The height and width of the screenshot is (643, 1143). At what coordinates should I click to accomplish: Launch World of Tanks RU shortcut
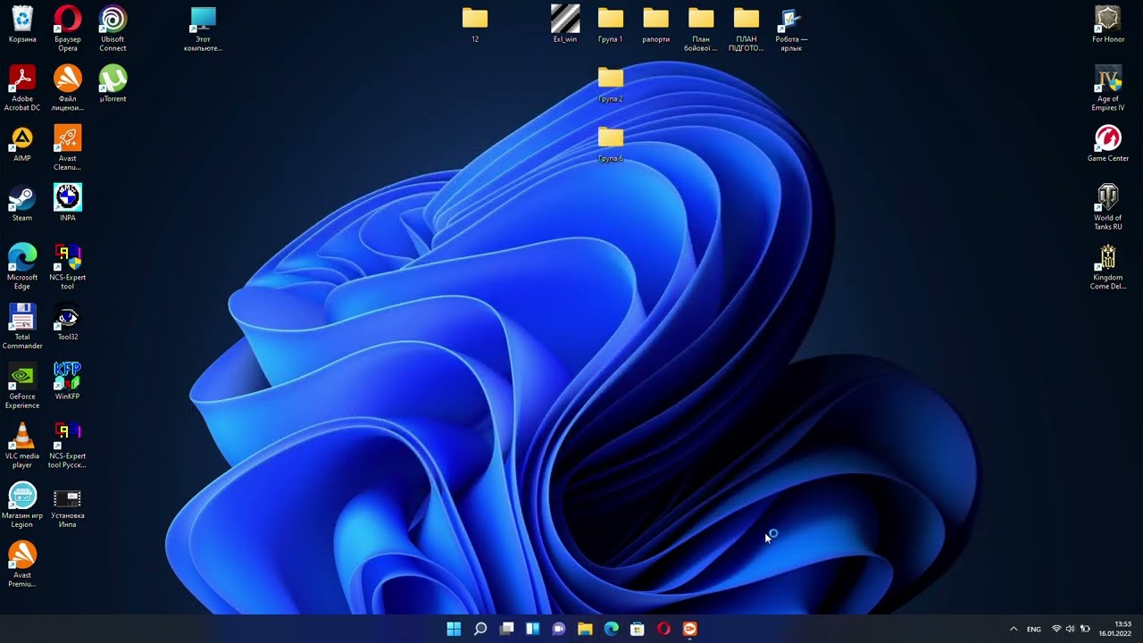(1108, 207)
